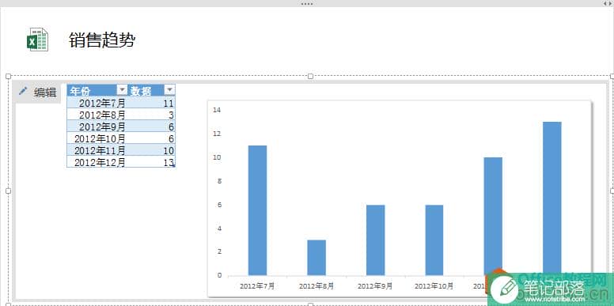Image resolution: width=614 pixels, height=306 pixels.
Task: Open the 年份 column filter dropdown
Action: pyautogui.click(x=123, y=90)
